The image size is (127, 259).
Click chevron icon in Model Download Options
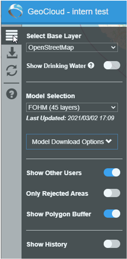[x=109, y=141]
